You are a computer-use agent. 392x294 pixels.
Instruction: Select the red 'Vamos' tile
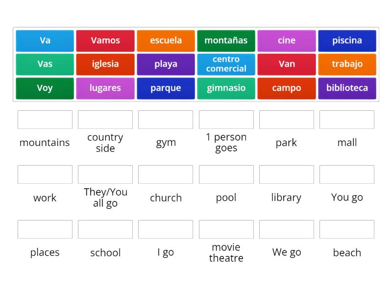pyautogui.click(x=105, y=41)
